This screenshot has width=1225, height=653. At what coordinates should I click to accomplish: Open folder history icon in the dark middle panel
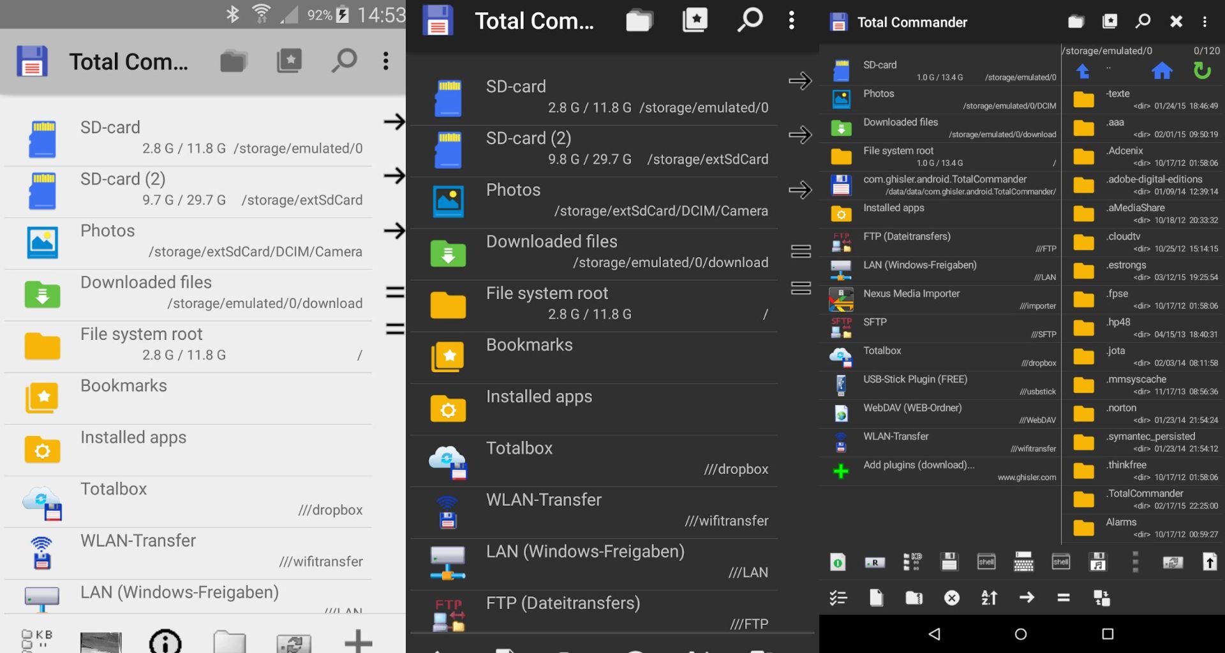pyautogui.click(x=639, y=20)
